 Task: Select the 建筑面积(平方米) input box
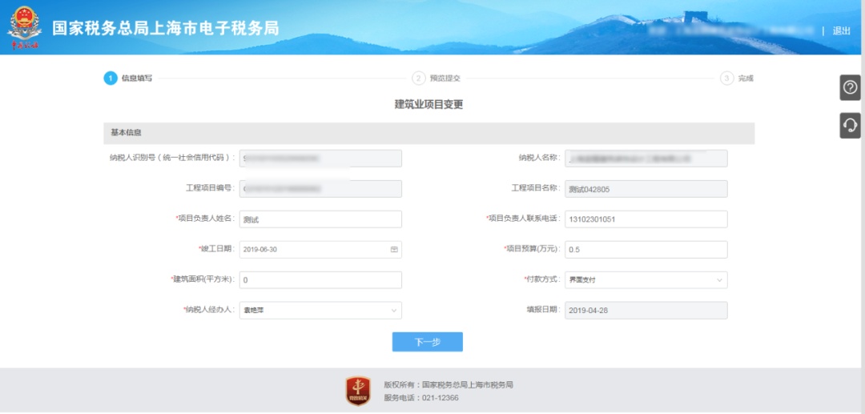(320, 280)
